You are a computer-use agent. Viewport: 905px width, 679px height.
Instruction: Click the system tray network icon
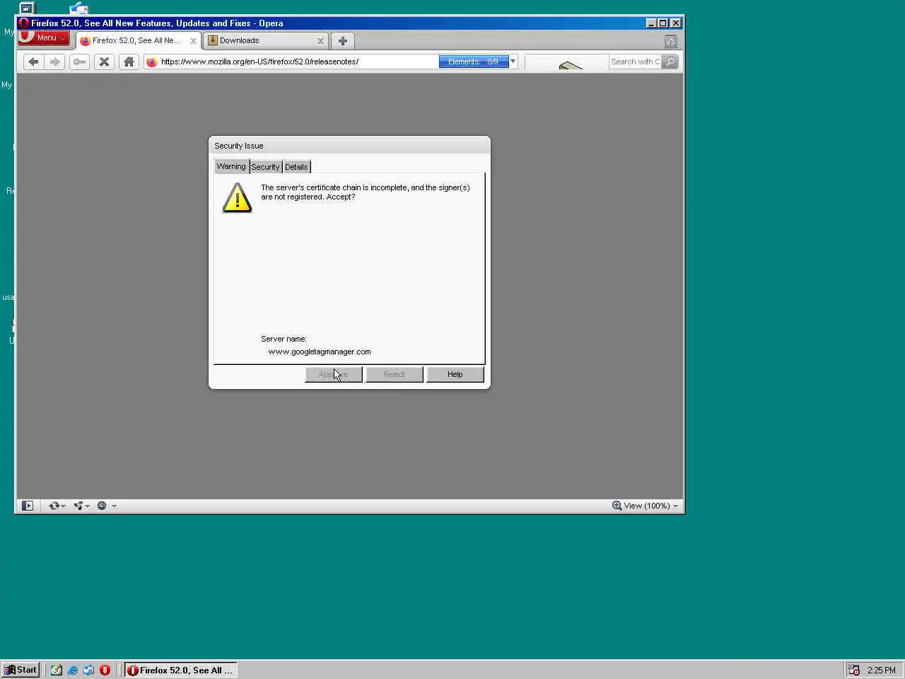pos(854,670)
